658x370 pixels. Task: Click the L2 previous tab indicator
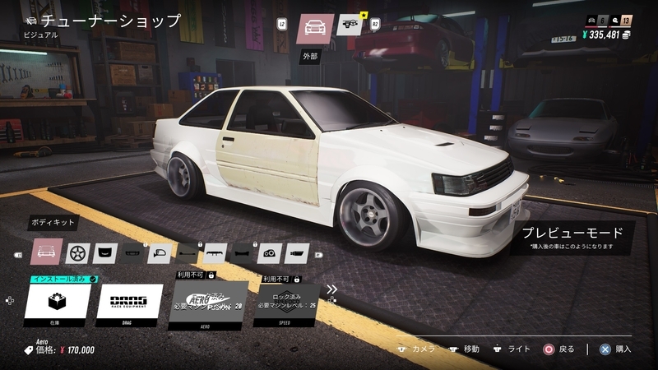pyautogui.click(x=282, y=25)
